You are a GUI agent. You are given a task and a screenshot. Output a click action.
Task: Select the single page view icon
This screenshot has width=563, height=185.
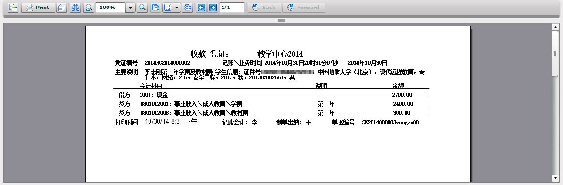[156, 8]
